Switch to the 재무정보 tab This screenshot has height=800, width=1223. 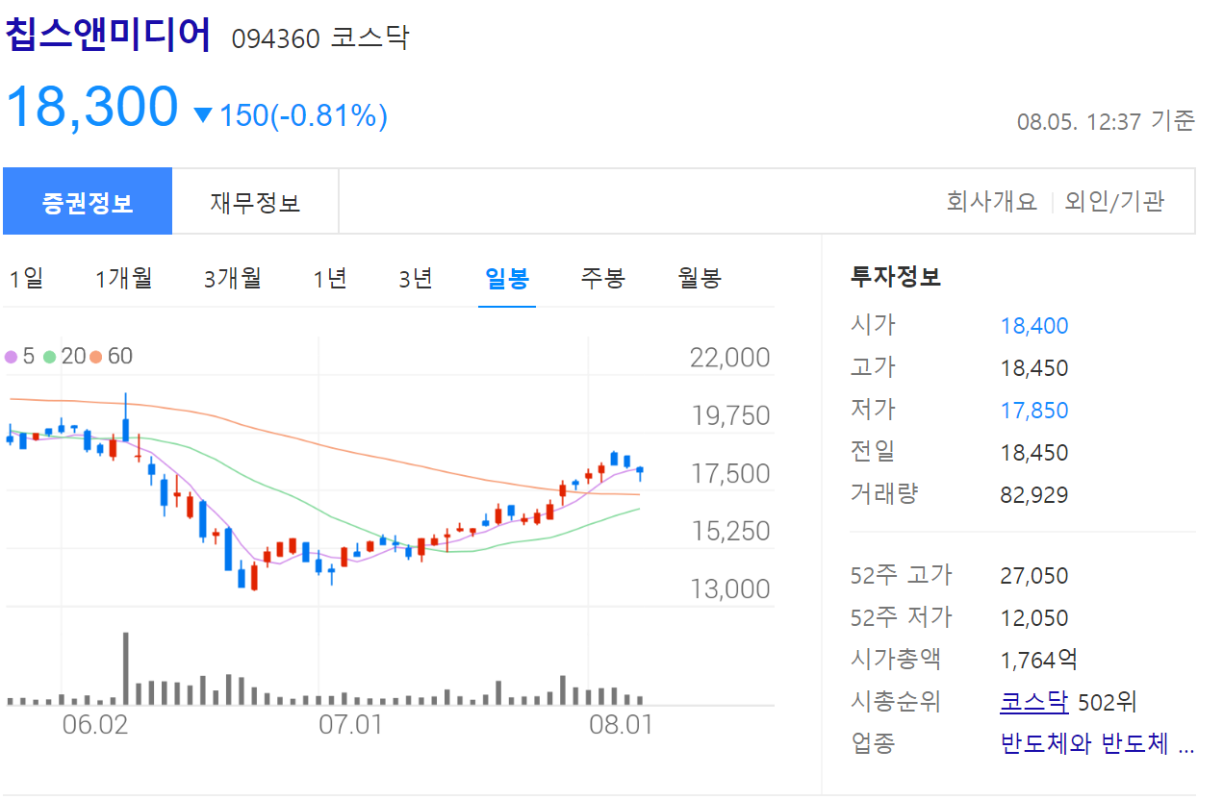[x=254, y=200]
